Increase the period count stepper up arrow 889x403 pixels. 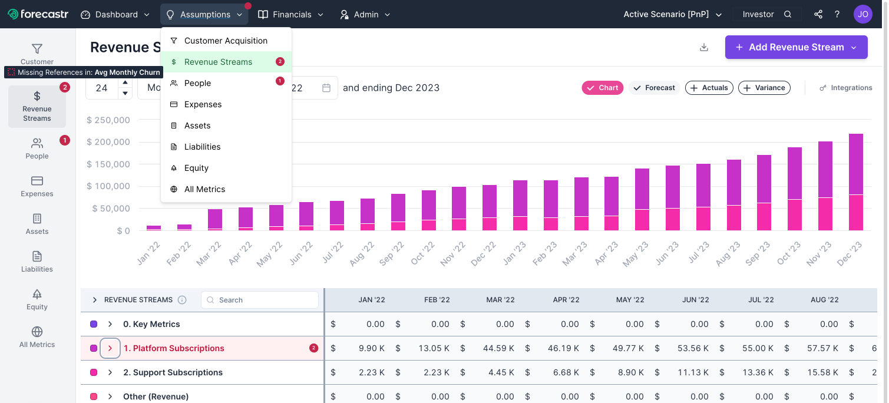click(x=125, y=82)
